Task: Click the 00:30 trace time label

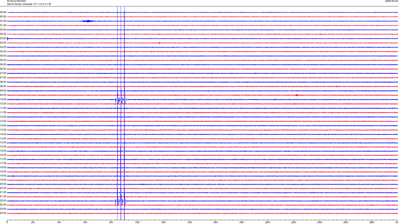Action: pos(3,17)
